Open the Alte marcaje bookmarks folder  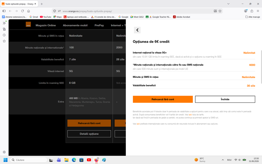[253, 17]
